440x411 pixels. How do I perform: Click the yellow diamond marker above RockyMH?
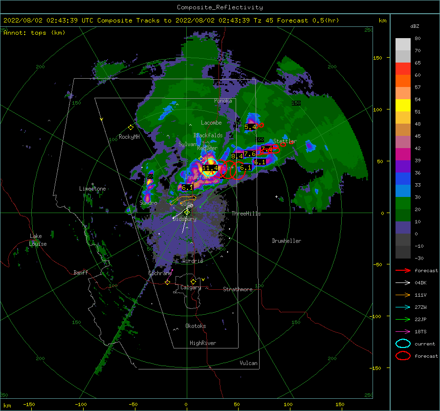pyautogui.click(x=131, y=128)
